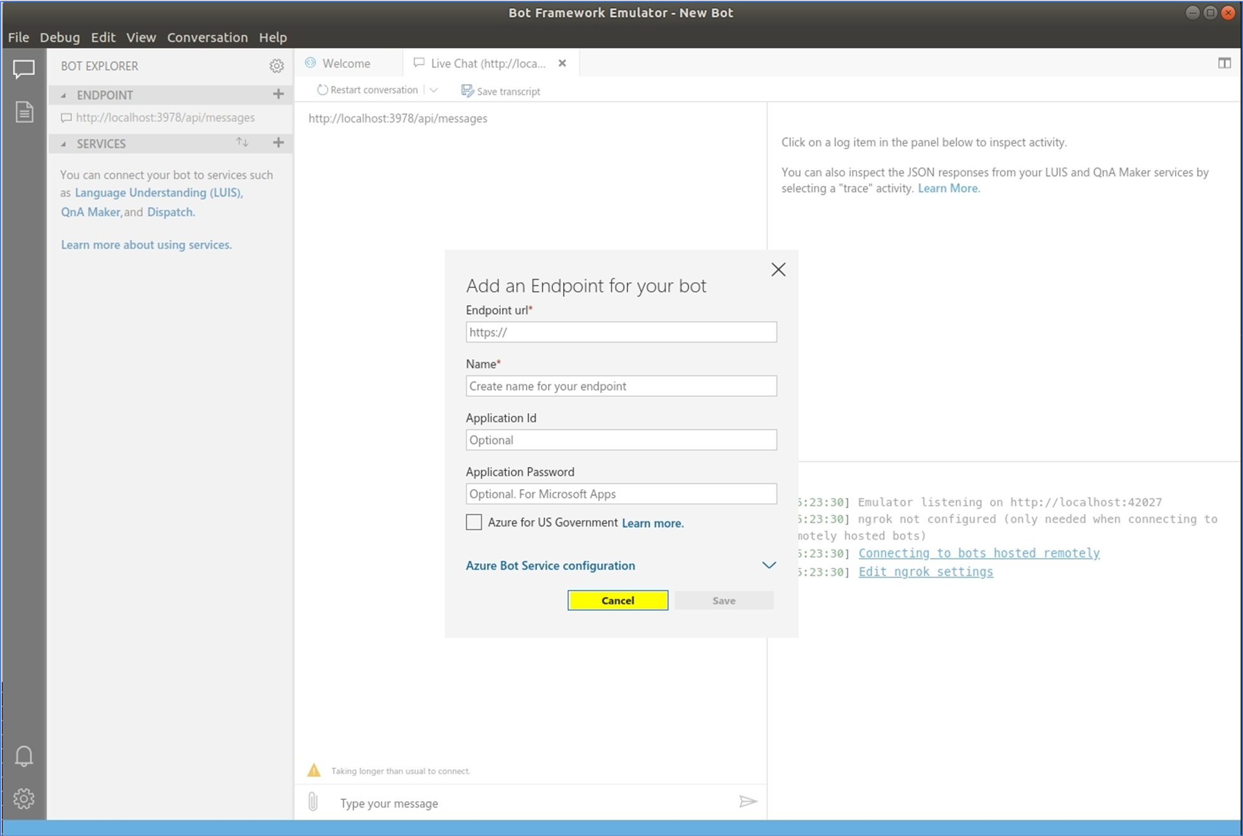Viewport: 1243px width, 836px height.
Task: Open emulator settings gear in the left sidebar
Action: pos(24,799)
